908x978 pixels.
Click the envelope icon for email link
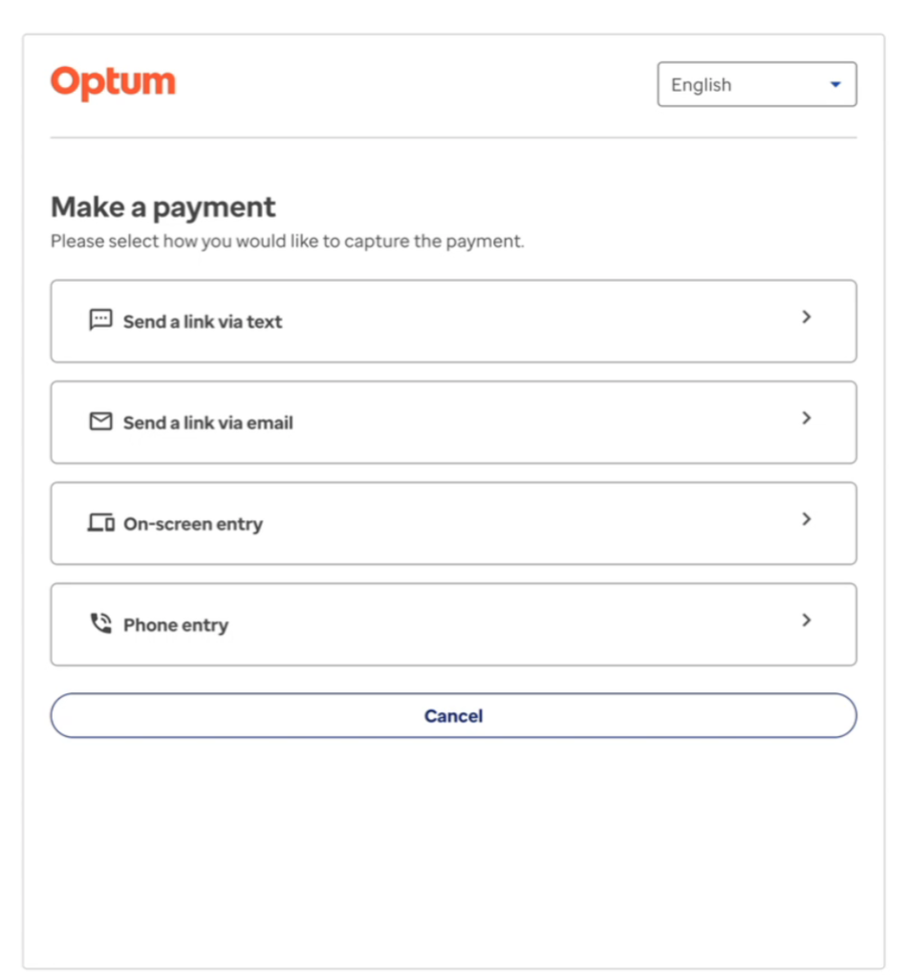pyautogui.click(x=100, y=422)
